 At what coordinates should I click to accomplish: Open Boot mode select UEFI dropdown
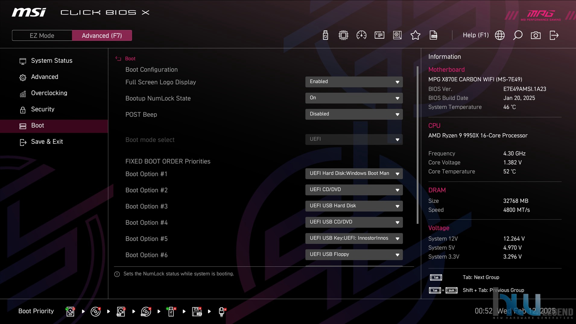[x=354, y=139]
